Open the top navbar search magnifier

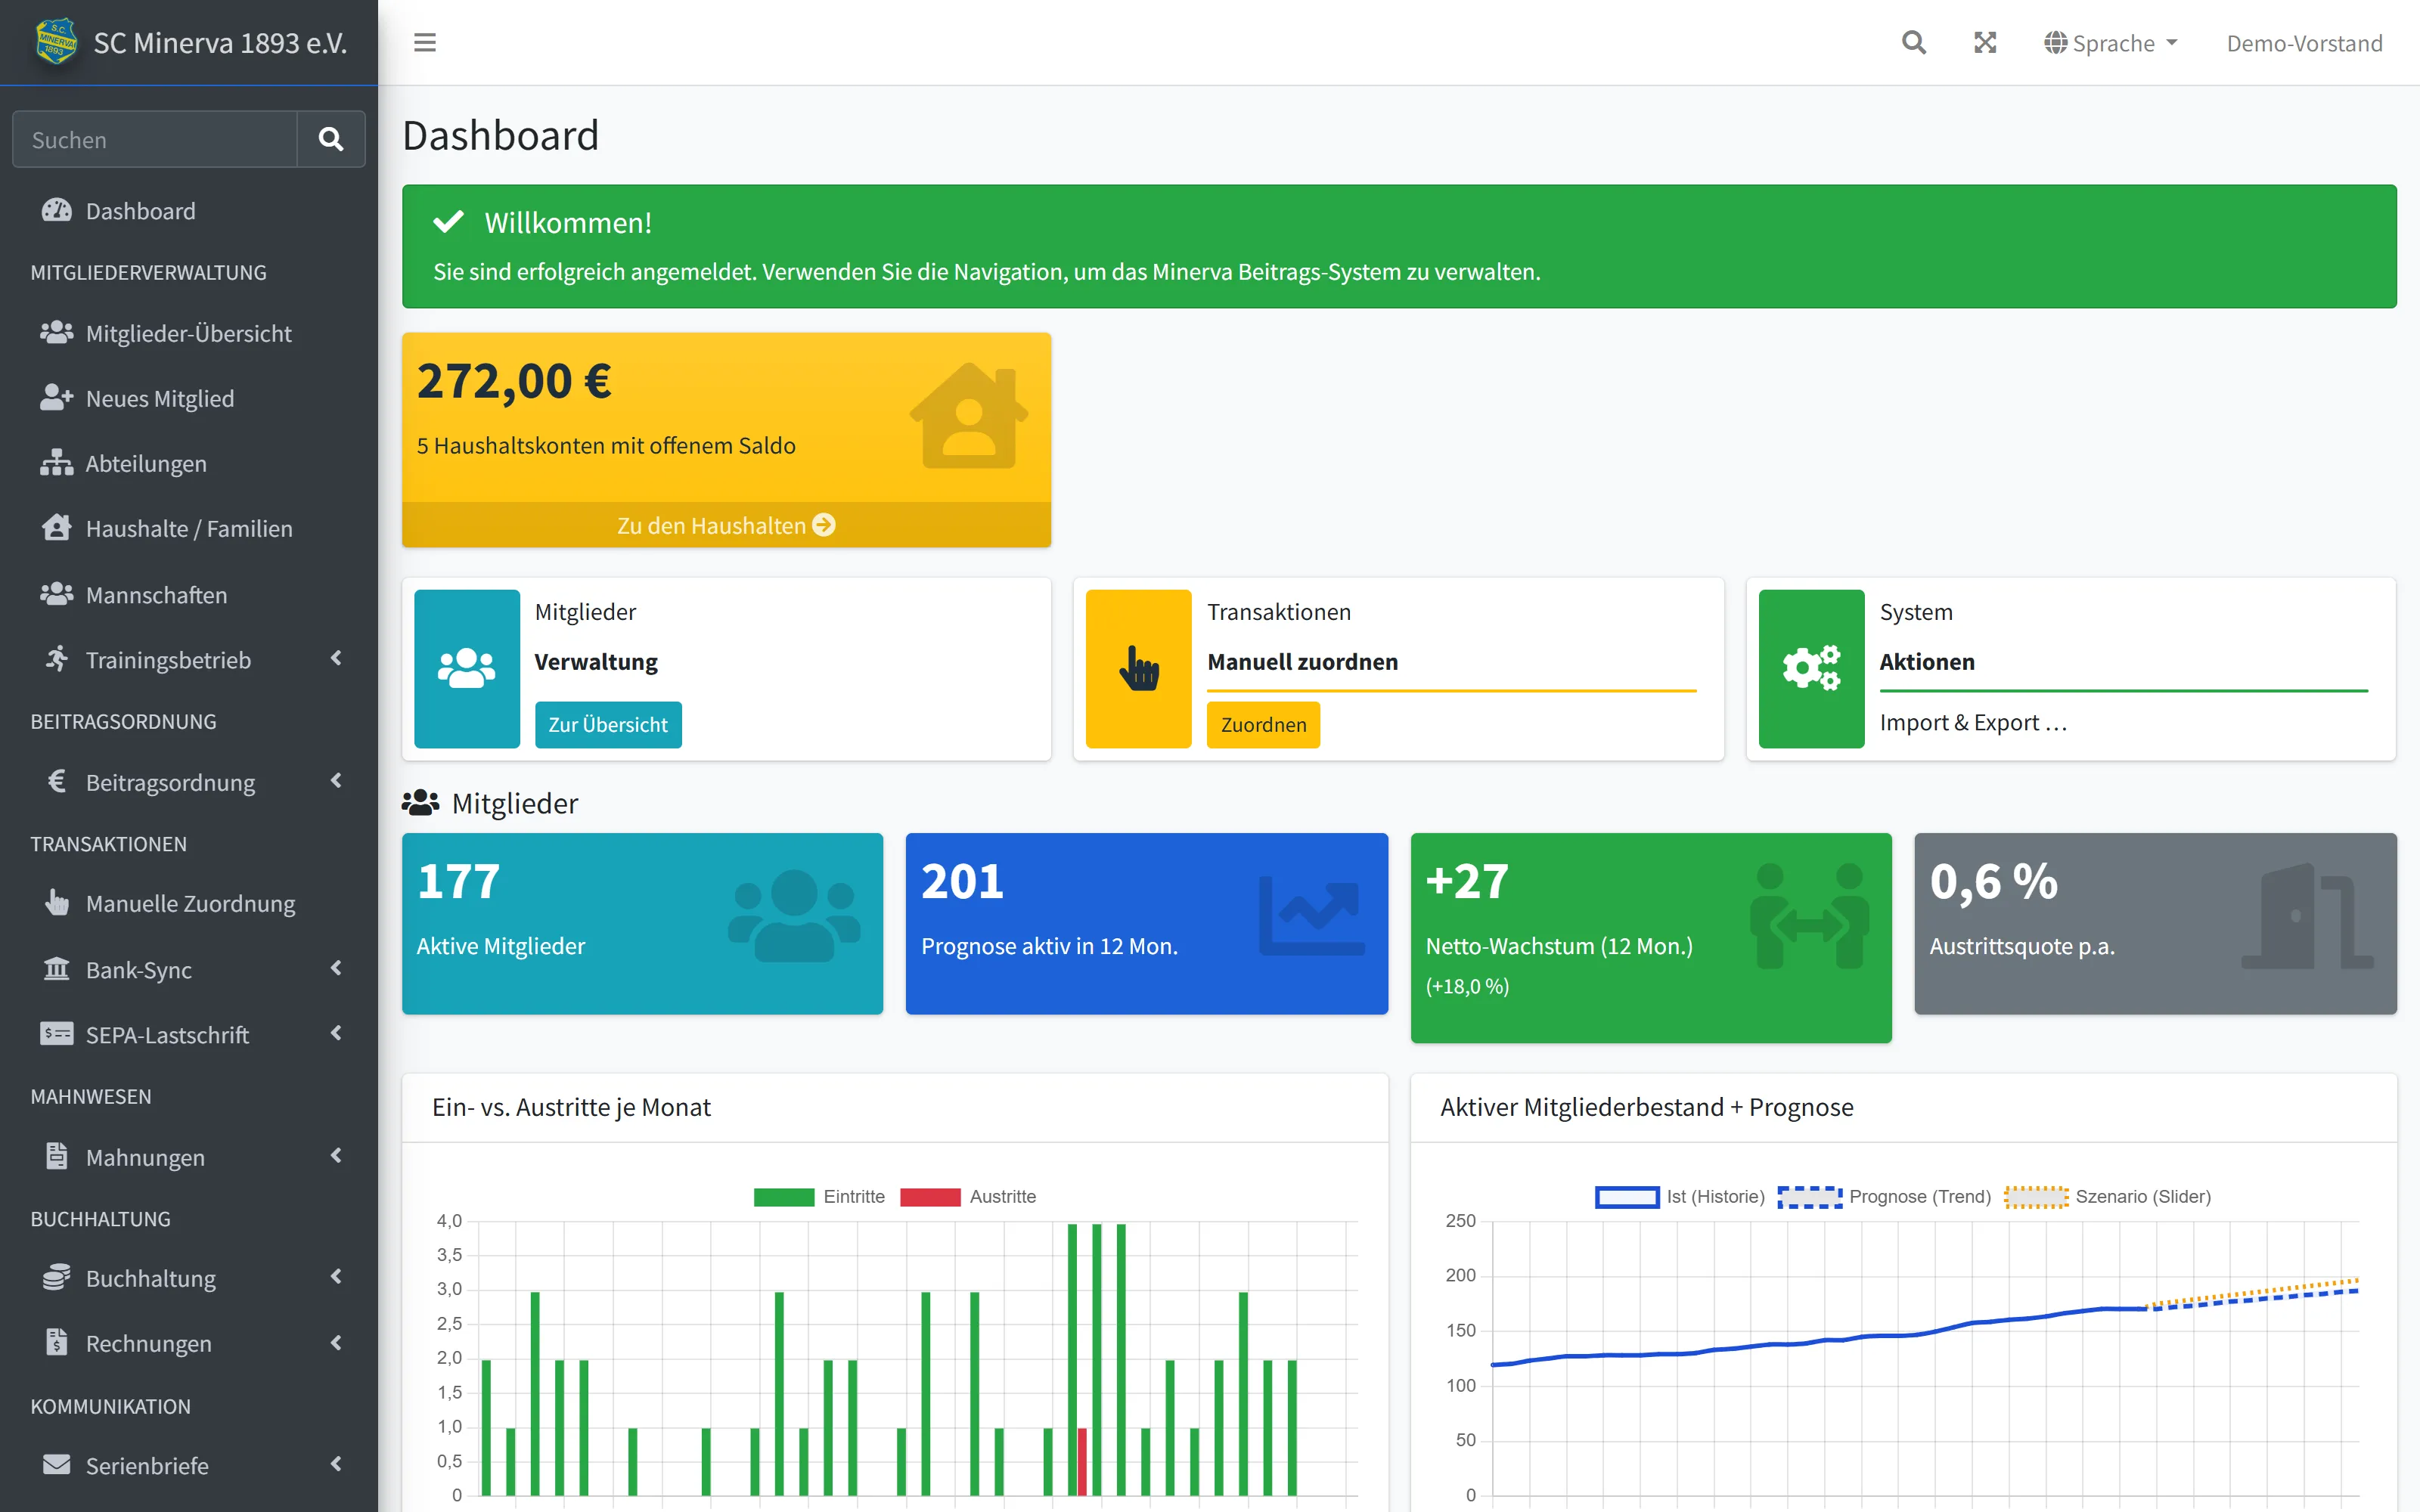(x=1913, y=43)
